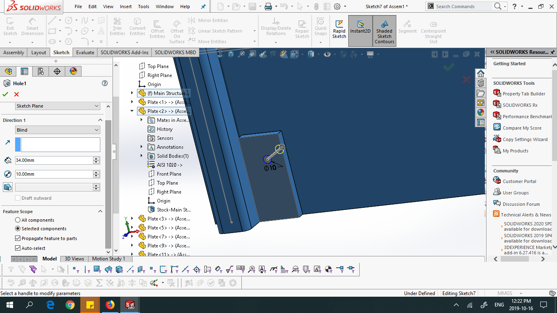Screen dimensions: 557x313
Task: Cancel Hole1 with red X
Action: coord(16,94)
